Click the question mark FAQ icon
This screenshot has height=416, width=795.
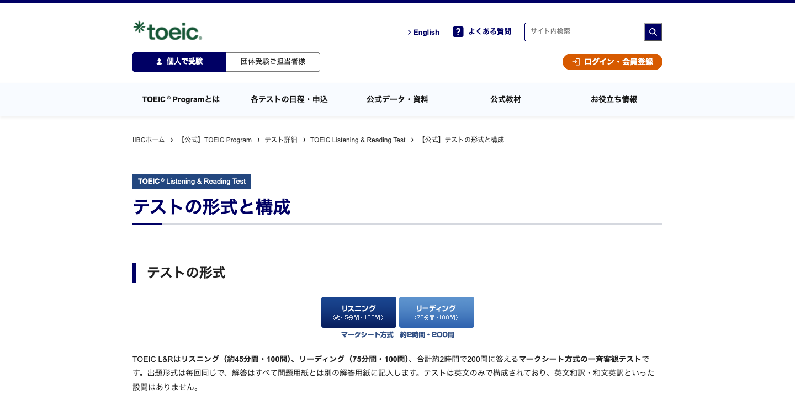[458, 32]
